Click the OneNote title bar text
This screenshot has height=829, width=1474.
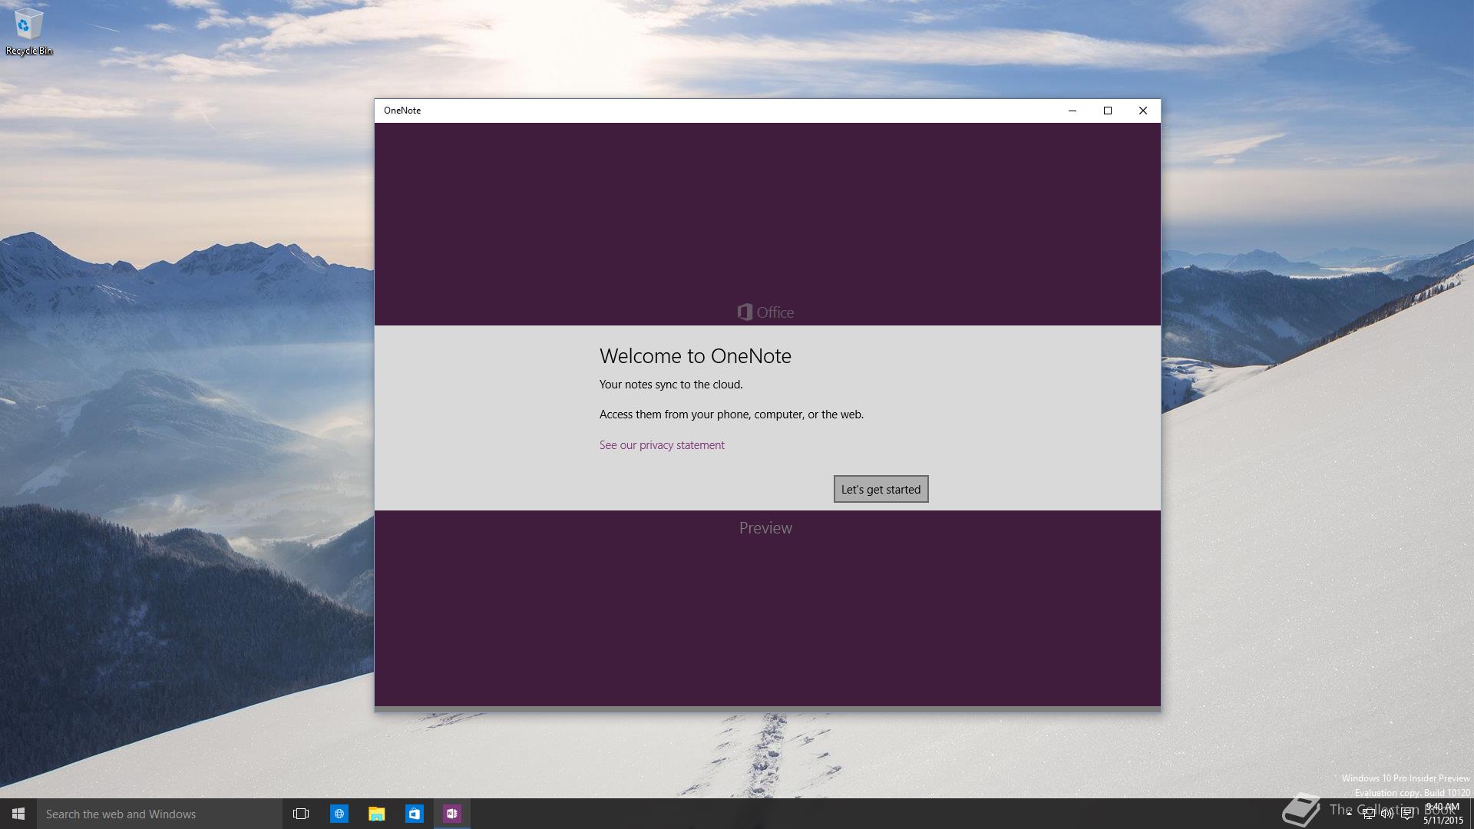(x=402, y=111)
